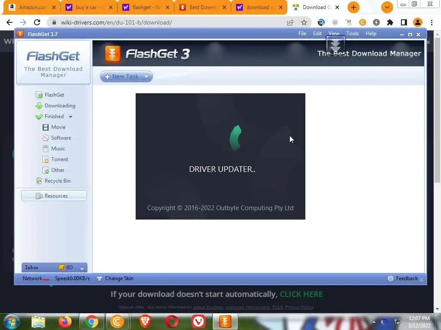441x330 pixels.
Task: Click the Driver Updater splash image
Action: pos(220,156)
